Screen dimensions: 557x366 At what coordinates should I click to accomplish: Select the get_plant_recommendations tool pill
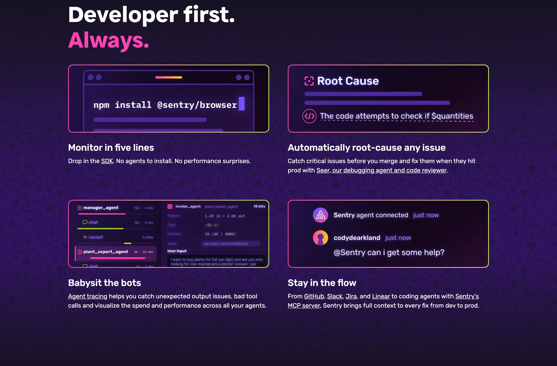(231, 244)
